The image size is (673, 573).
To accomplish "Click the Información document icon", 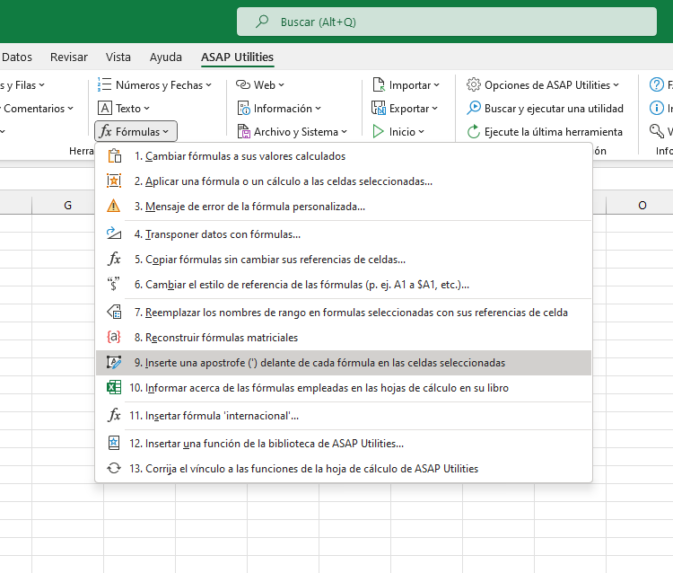I will (x=243, y=109).
